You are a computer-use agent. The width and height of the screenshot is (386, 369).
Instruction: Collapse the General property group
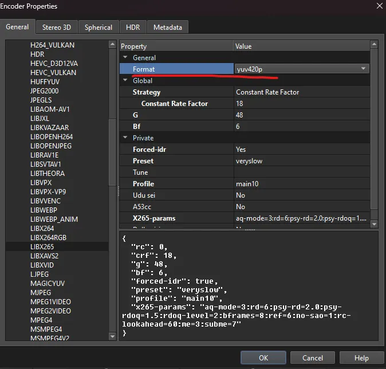click(125, 58)
